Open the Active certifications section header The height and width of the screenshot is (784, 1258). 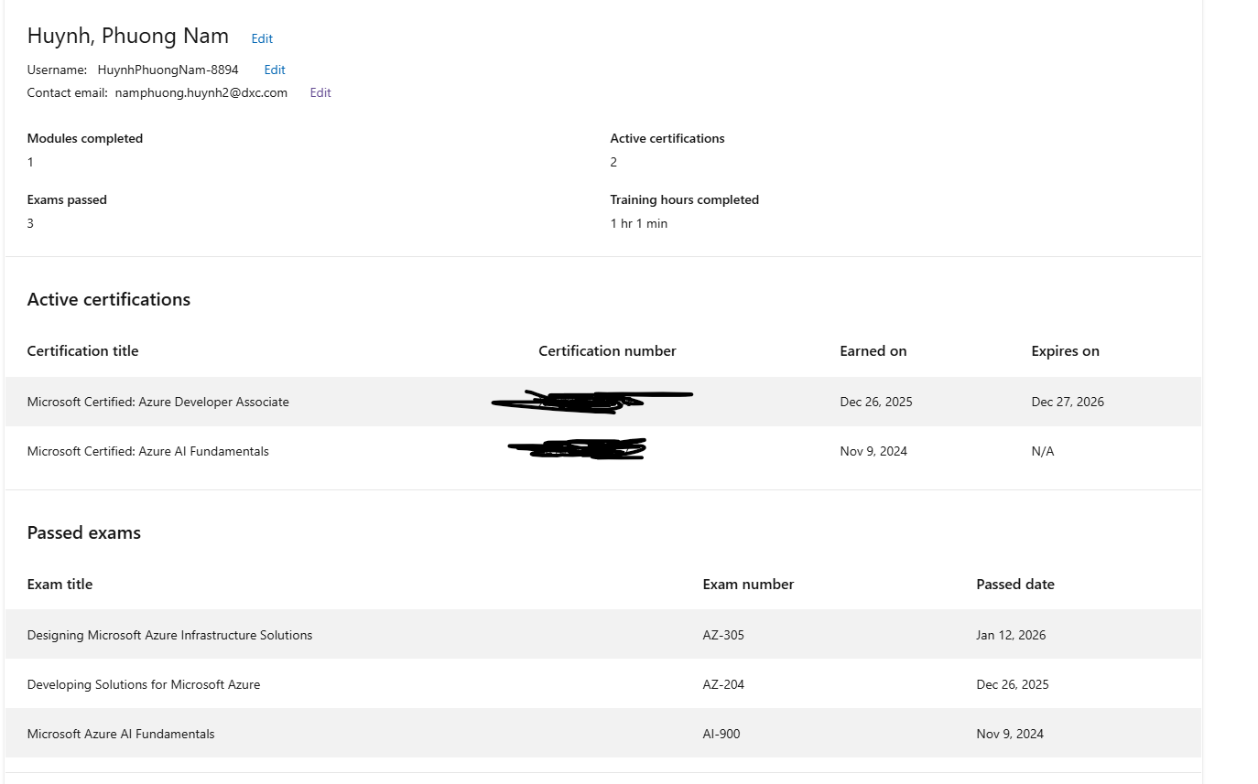[108, 299]
